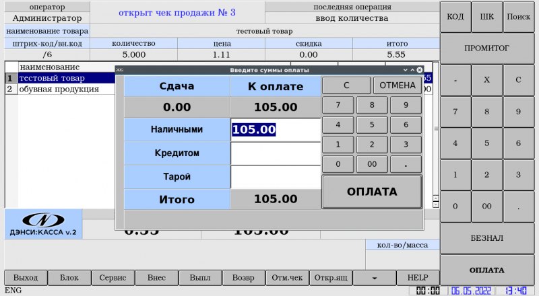Click the Внес cash-in button
The height and width of the screenshot is (296, 539).
click(156, 278)
